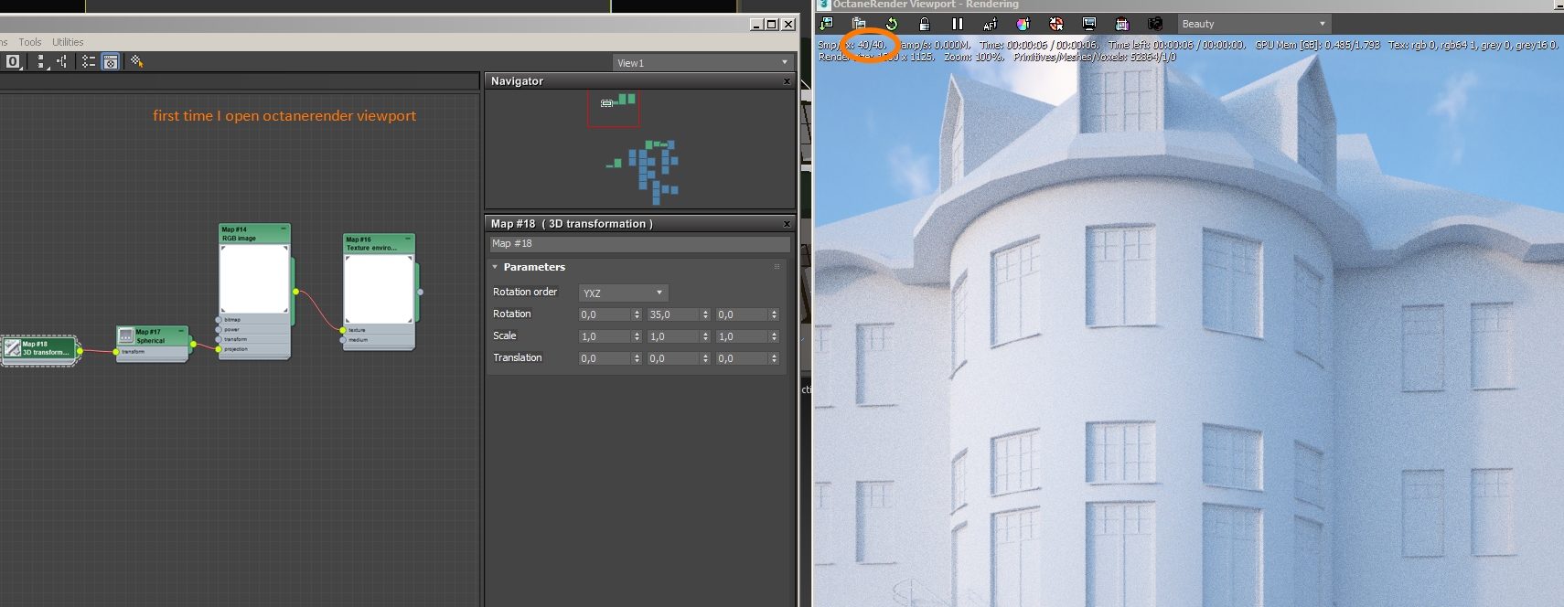
Task: Click the Map #18 output socket
Action: click(80, 351)
